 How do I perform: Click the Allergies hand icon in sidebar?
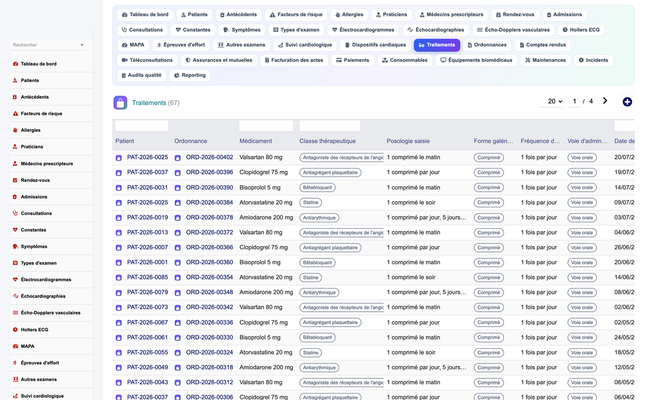15,130
